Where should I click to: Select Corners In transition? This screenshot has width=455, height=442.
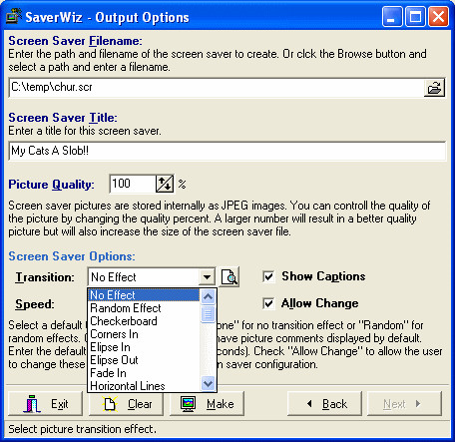coord(144,334)
